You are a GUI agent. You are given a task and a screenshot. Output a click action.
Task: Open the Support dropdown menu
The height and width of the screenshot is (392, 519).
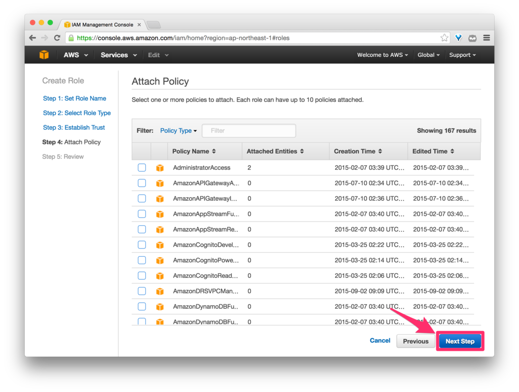(x=462, y=55)
